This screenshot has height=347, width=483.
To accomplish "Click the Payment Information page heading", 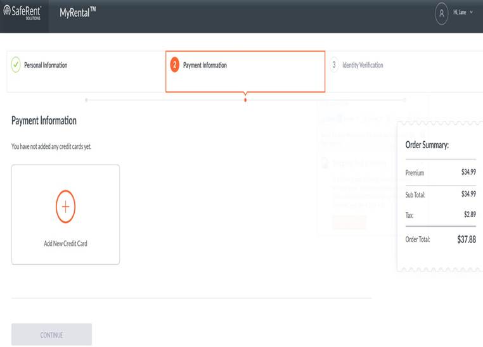I will 44,120.
